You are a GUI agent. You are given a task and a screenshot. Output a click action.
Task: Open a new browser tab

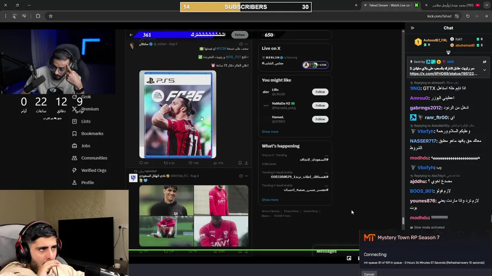pos(356,5)
